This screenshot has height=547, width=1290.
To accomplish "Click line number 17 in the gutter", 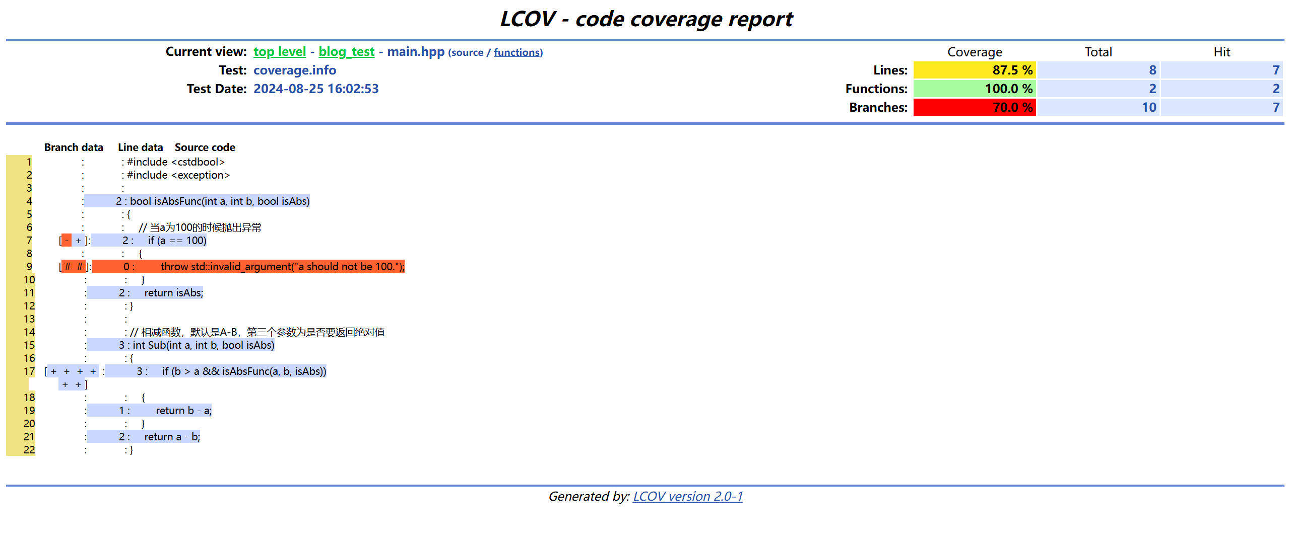I will coord(29,371).
